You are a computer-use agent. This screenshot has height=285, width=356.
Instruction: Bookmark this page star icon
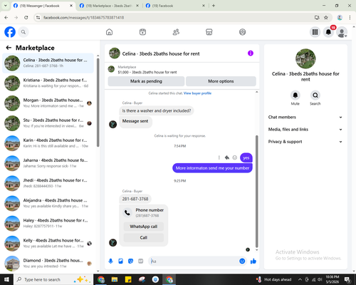coord(326,18)
